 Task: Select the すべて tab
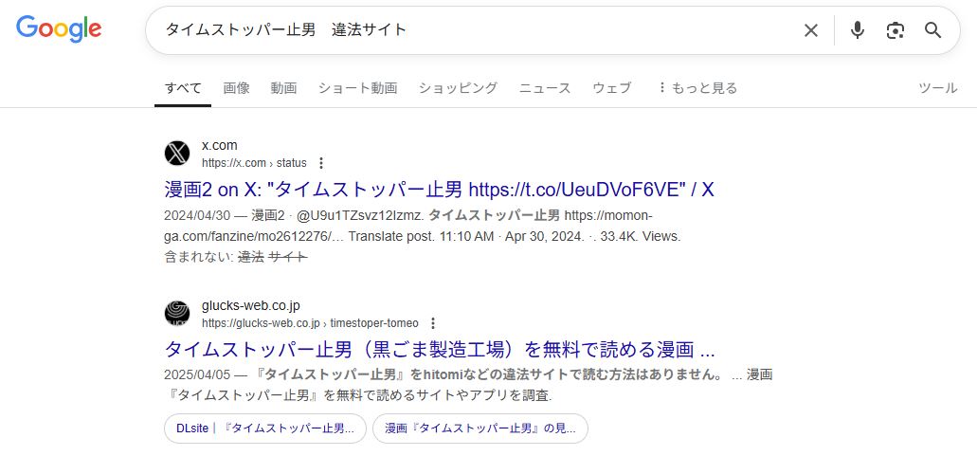183,88
